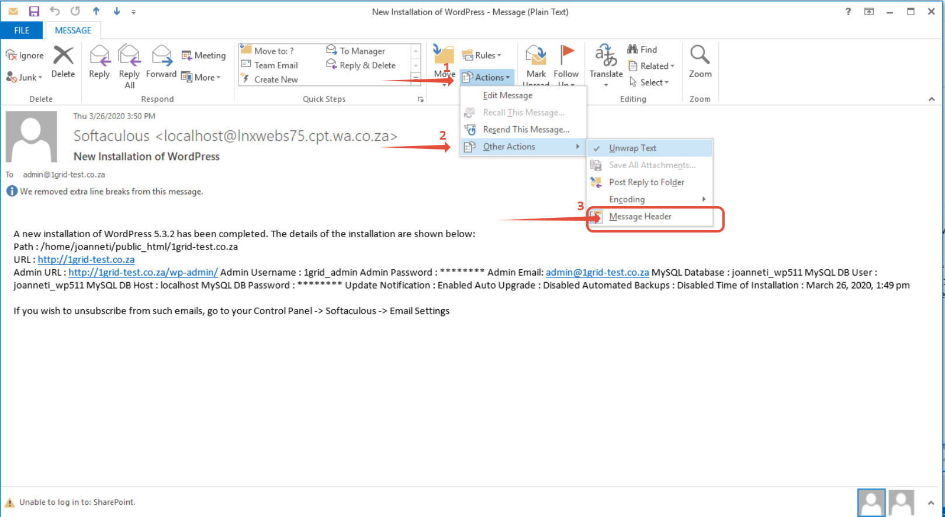Click Find binoculars in Editing group
Viewport: 945px width, 517px height.
tap(642, 50)
